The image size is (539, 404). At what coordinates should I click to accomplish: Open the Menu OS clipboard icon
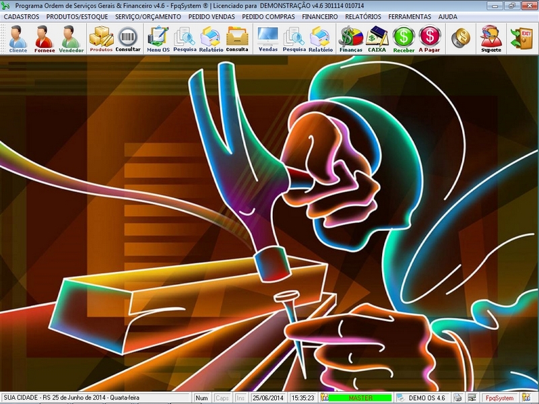tap(158, 38)
